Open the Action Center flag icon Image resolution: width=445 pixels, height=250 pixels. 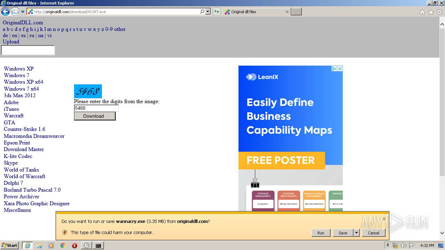point(412,245)
